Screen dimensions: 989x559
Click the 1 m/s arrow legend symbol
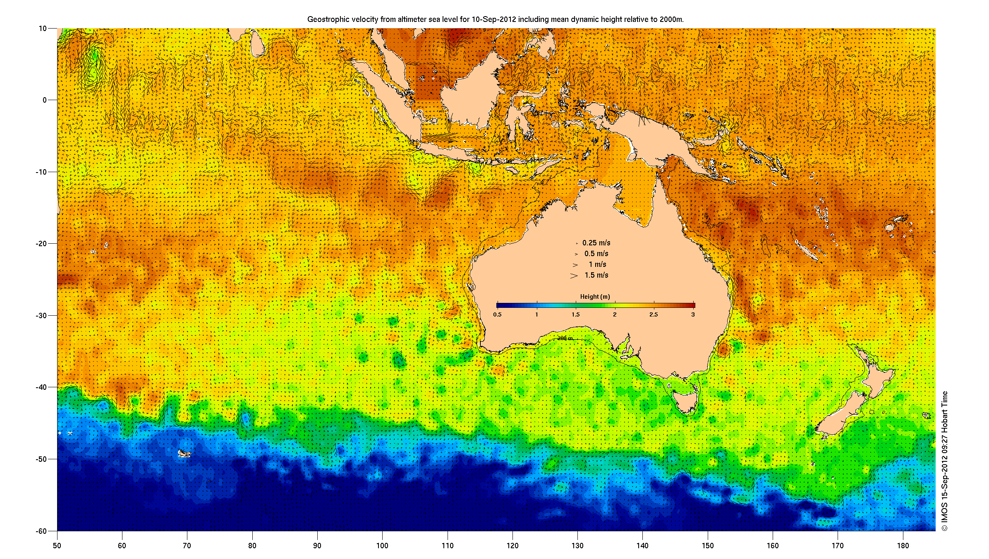(x=575, y=265)
